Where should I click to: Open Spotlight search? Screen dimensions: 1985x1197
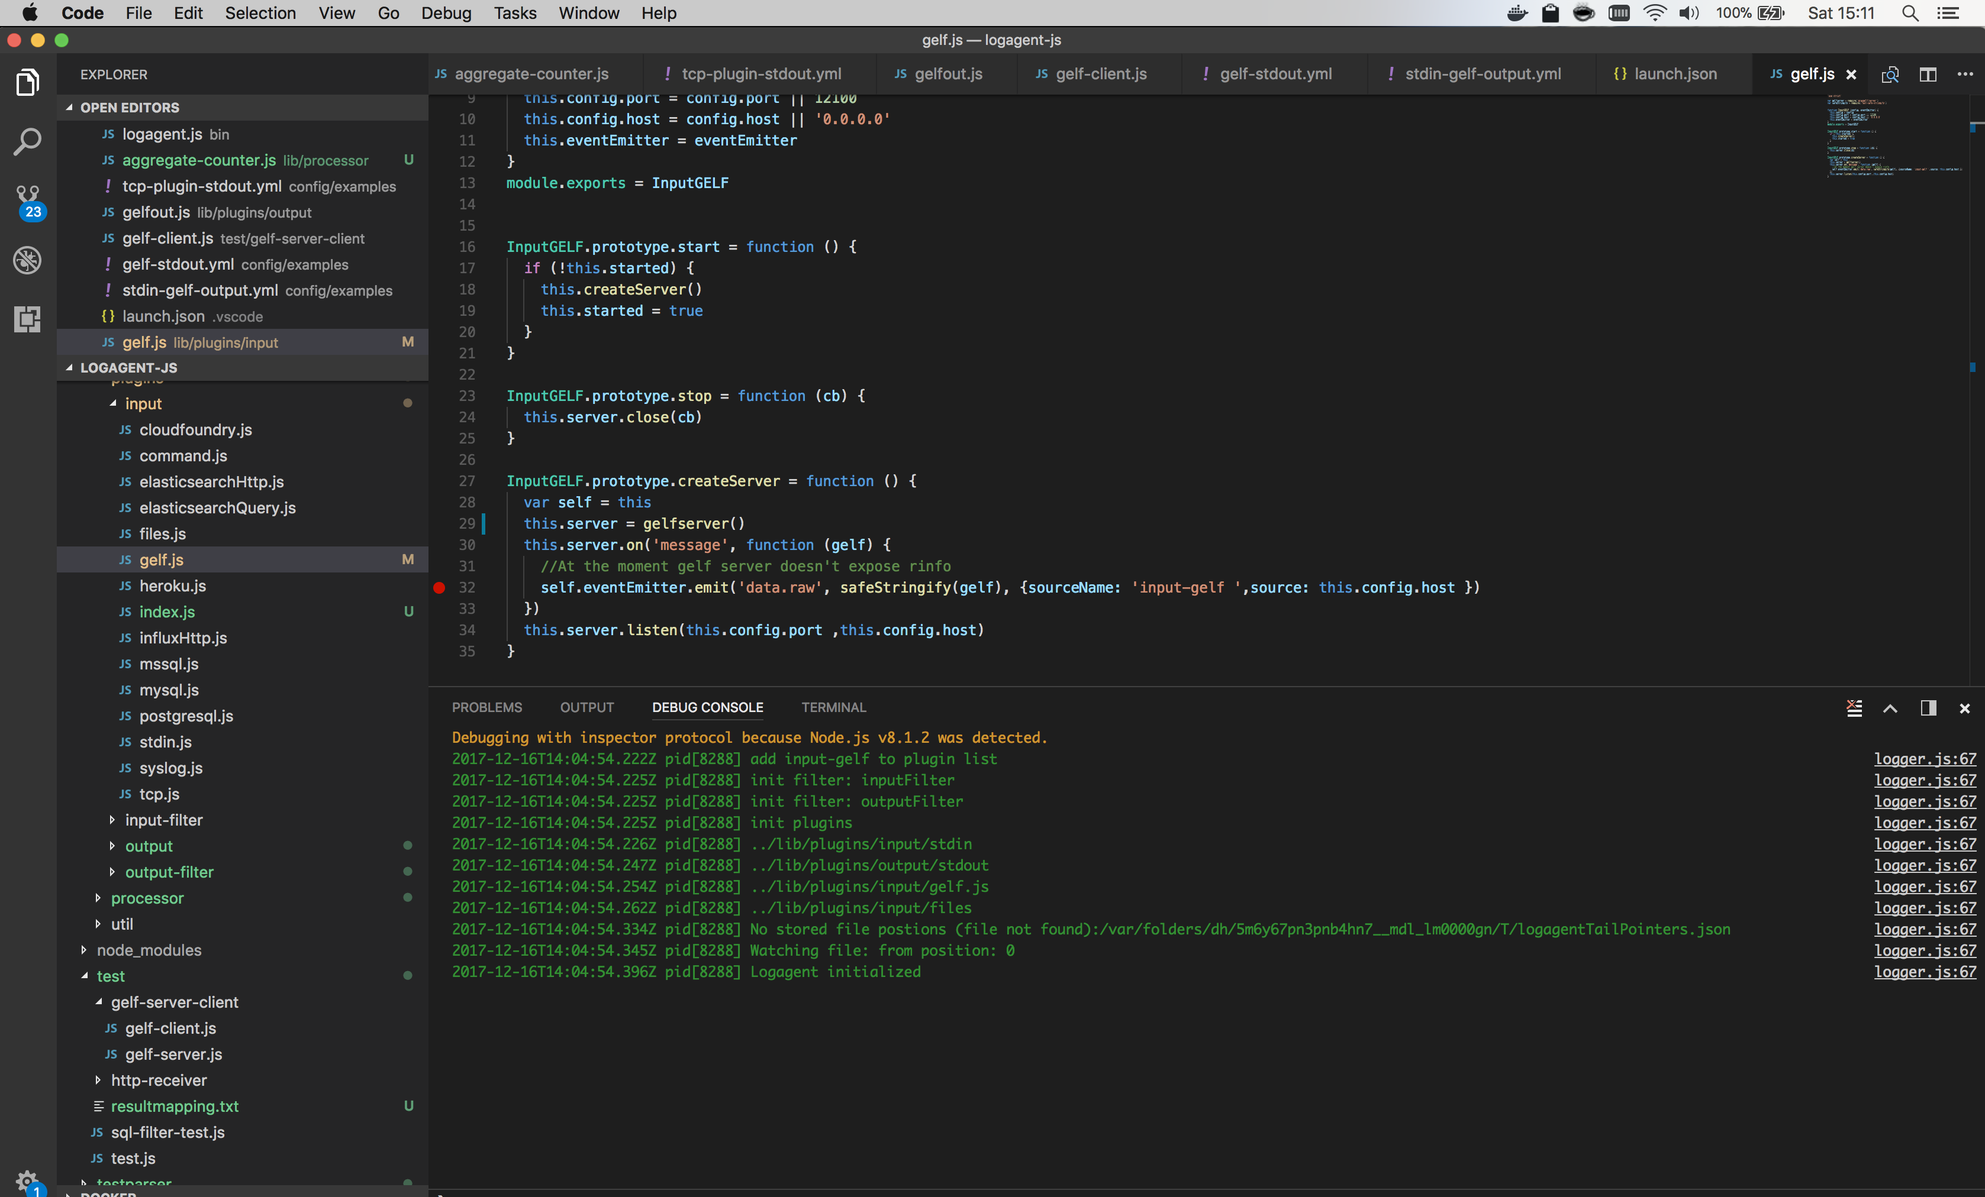click(x=1909, y=13)
